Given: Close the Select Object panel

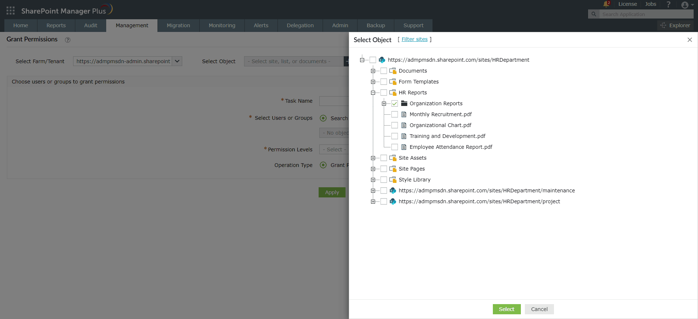Looking at the screenshot, I should [690, 40].
